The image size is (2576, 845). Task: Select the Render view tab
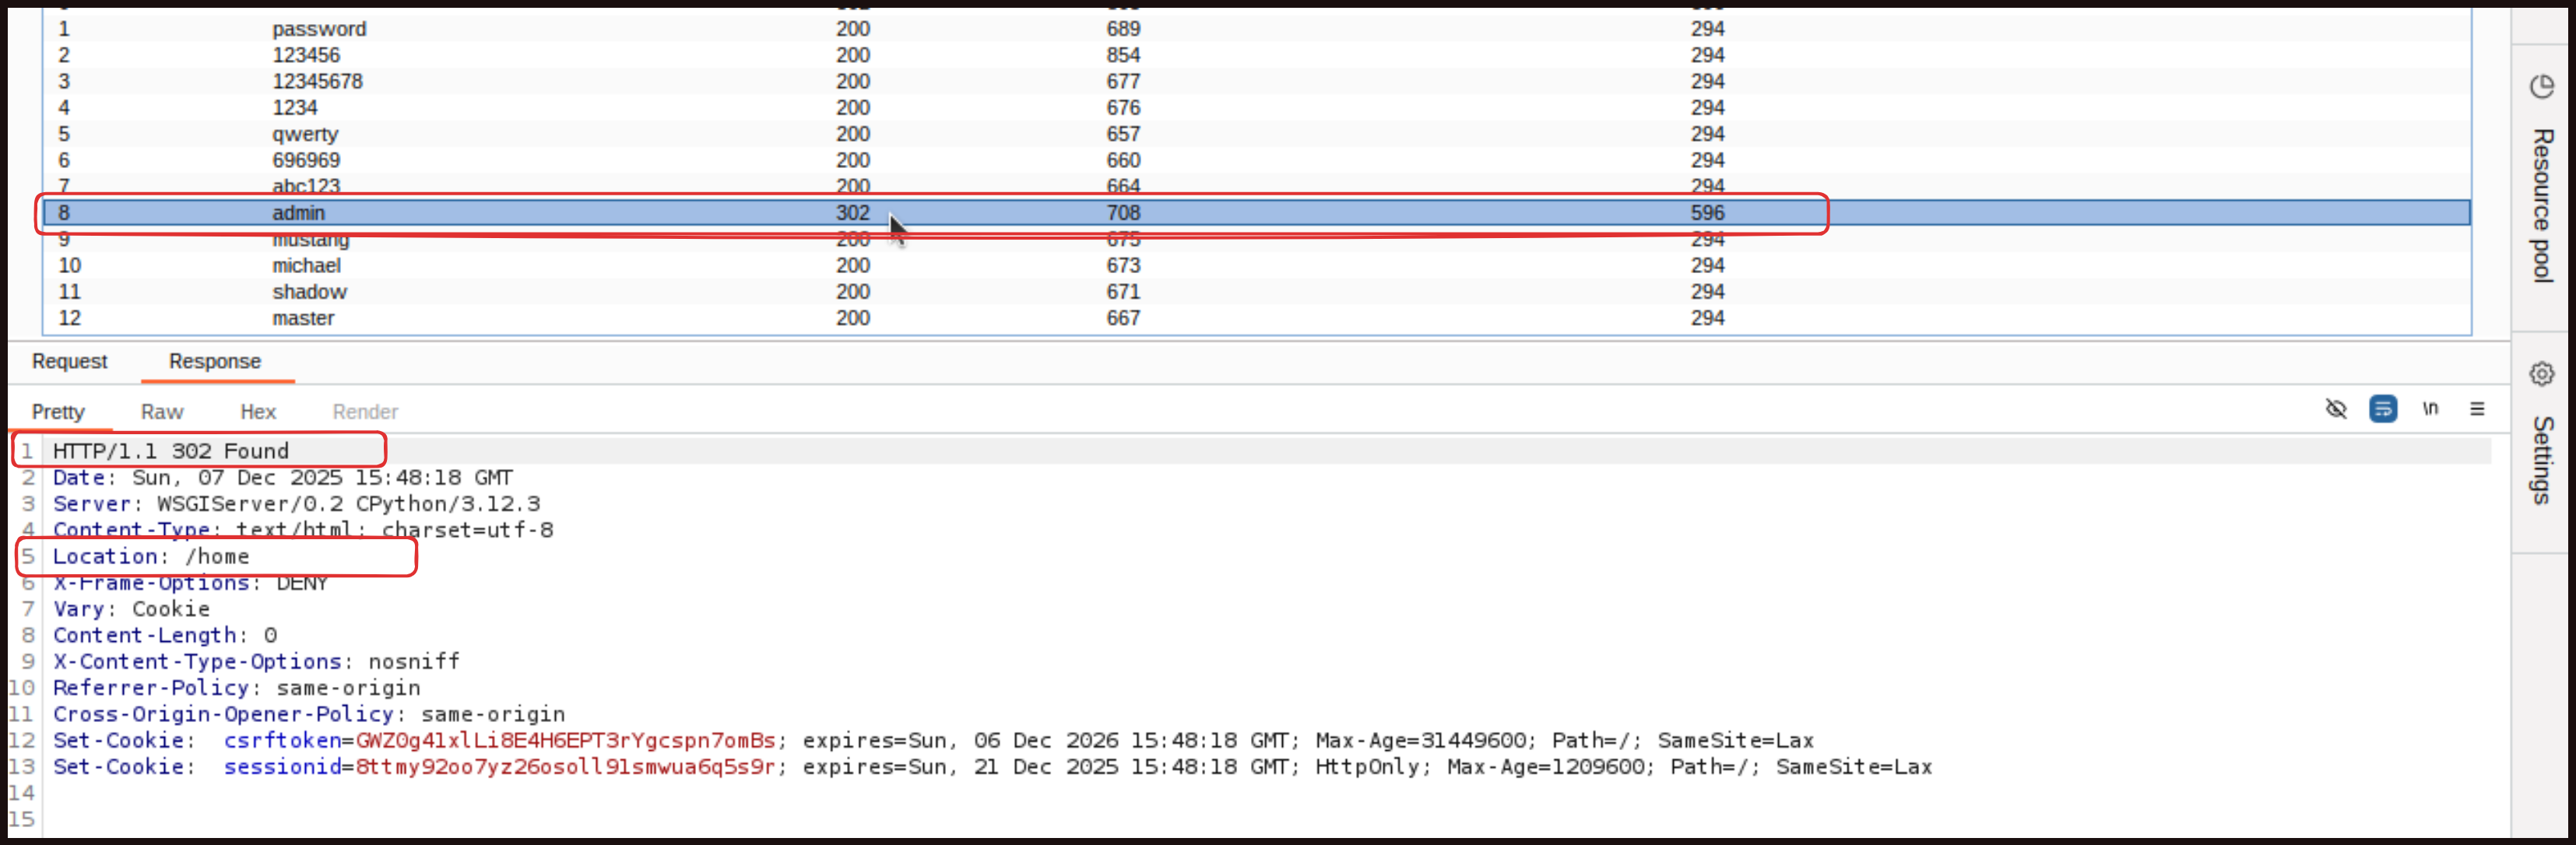365,412
